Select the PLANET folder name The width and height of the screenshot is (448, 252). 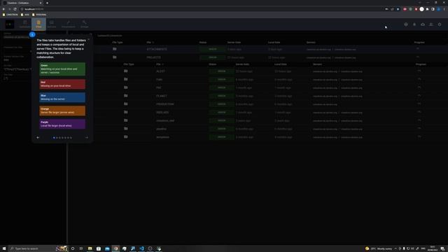click(x=162, y=96)
